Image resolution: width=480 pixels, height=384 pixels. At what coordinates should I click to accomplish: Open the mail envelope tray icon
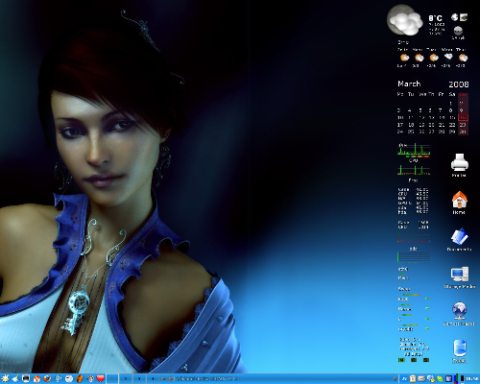421,379
